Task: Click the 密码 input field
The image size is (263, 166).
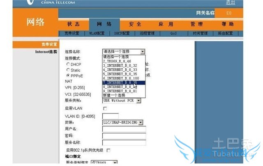Action: [124, 136]
